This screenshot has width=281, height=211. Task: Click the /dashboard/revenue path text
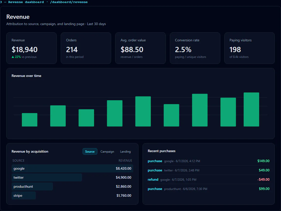tap(69, 2)
